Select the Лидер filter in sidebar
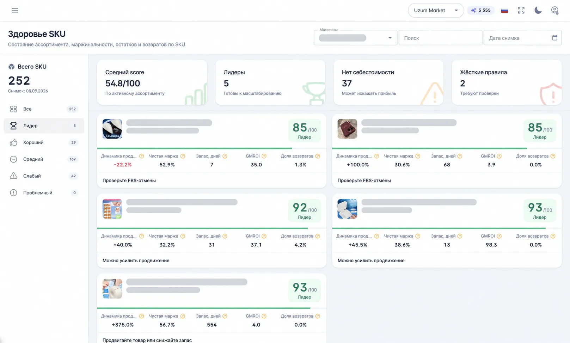This screenshot has width=570, height=343. (x=44, y=125)
